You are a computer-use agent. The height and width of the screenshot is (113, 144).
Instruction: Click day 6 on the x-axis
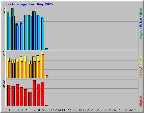(30, 110)
